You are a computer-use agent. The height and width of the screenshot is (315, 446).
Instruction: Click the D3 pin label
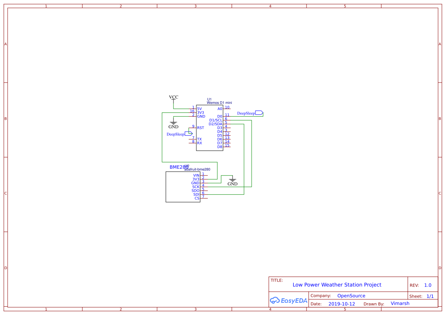220,128
